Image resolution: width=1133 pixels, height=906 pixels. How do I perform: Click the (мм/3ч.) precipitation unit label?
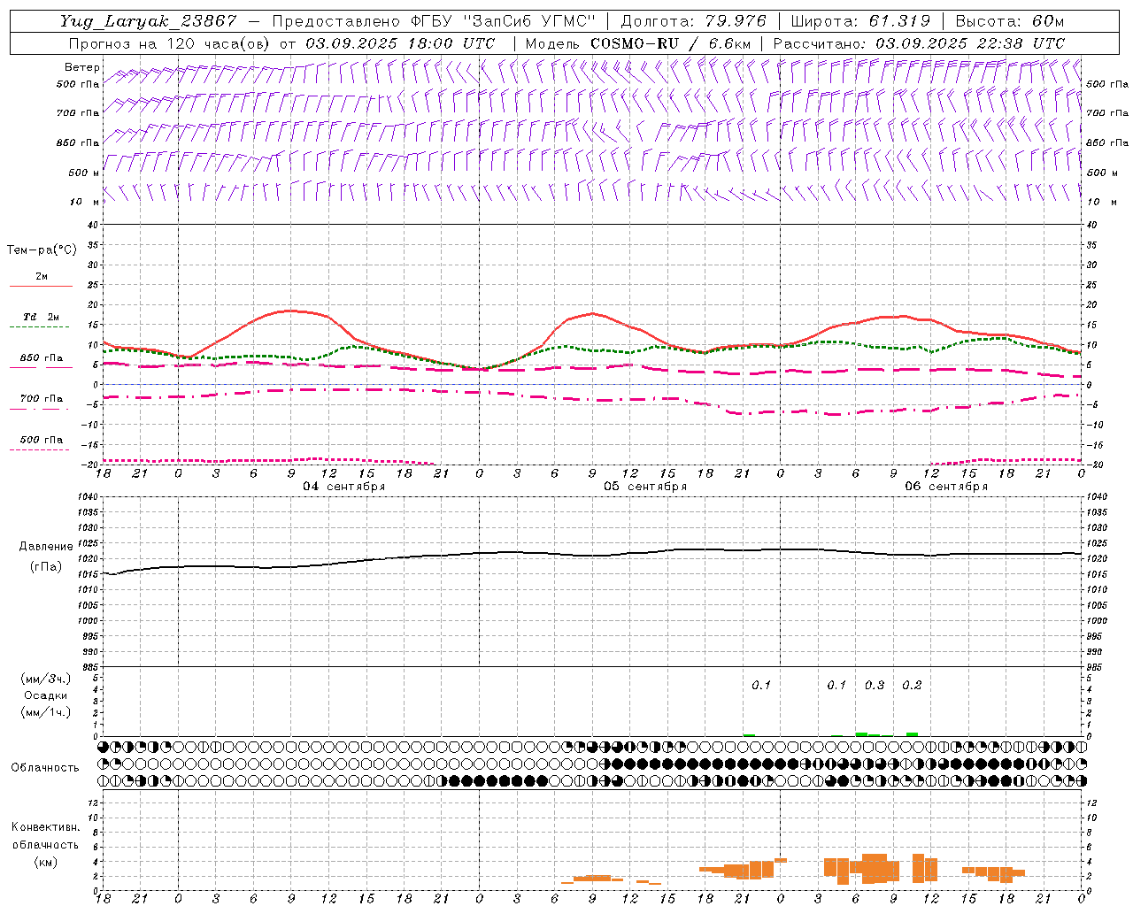coord(45,679)
